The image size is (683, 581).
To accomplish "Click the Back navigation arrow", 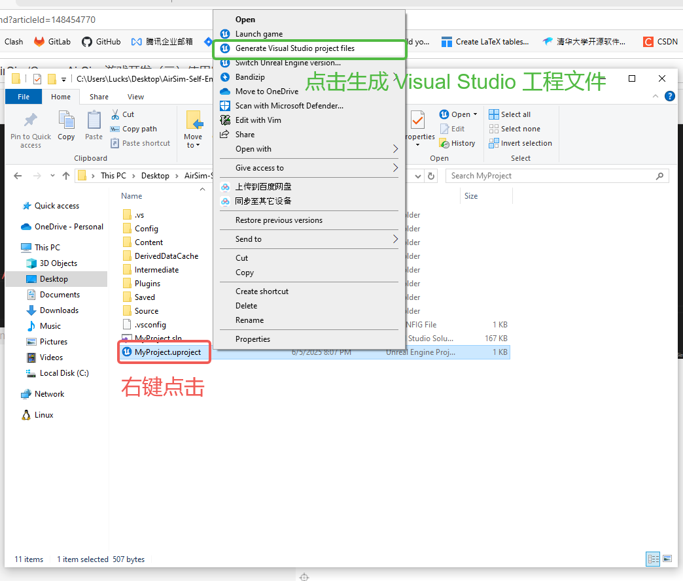I will tap(18, 176).
